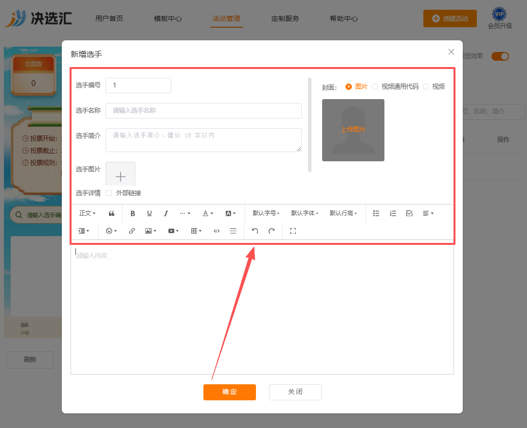527x428 pixels.
Task: Click the 确定 confirm button
Action: (230, 392)
